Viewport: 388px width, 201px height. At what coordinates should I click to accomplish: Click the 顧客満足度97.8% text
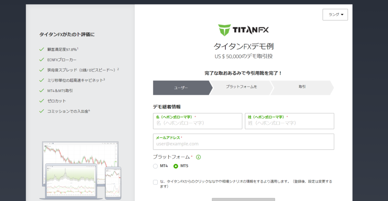63,50
